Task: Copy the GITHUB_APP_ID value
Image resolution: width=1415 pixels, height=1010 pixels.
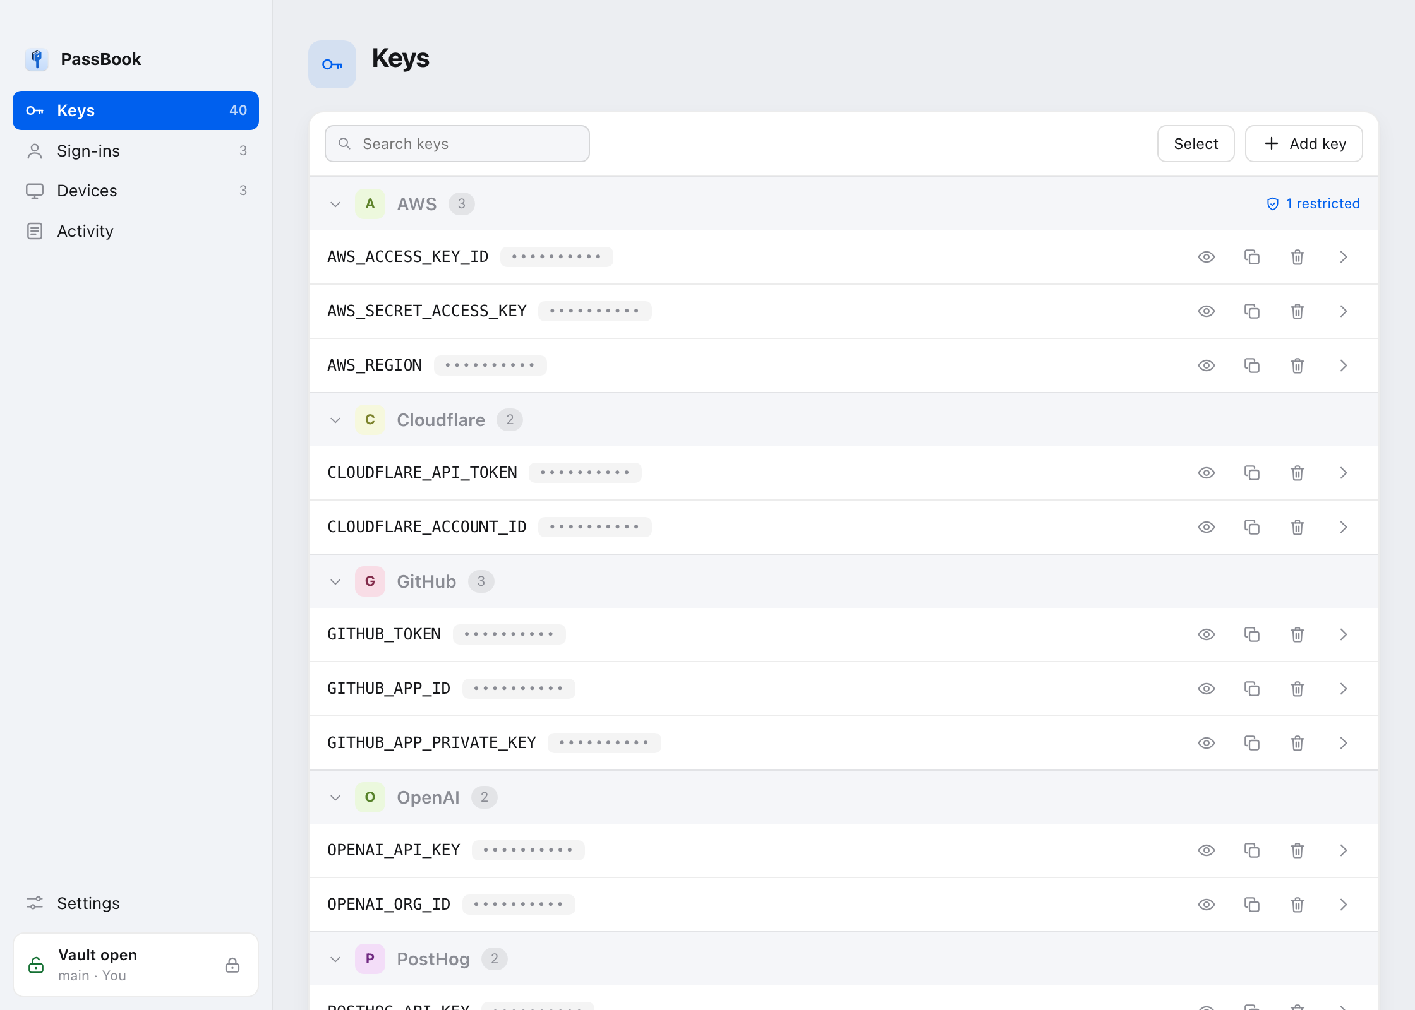Action: [1251, 689]
